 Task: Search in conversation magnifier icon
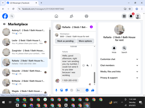click(124, 48)
